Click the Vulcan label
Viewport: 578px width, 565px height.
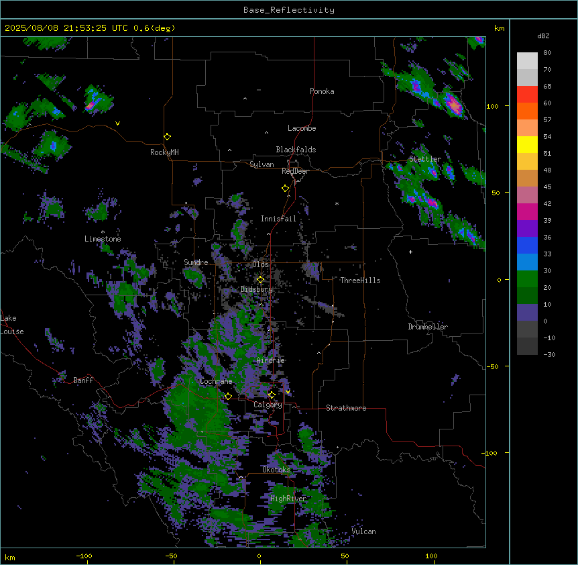coord(363,531)
